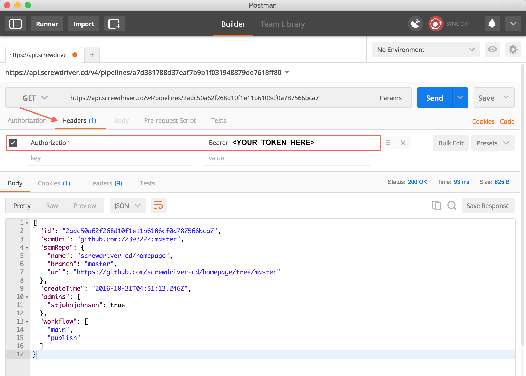The height and width of the screenshot is (376, 526).
Task: Select the response Body tab
Action: (x=15, y=183)
